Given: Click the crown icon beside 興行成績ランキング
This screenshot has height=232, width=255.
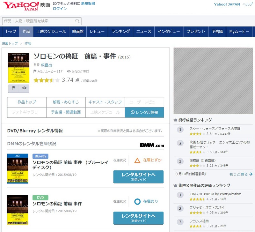Looking at the screenshot, I should point(175,120).
